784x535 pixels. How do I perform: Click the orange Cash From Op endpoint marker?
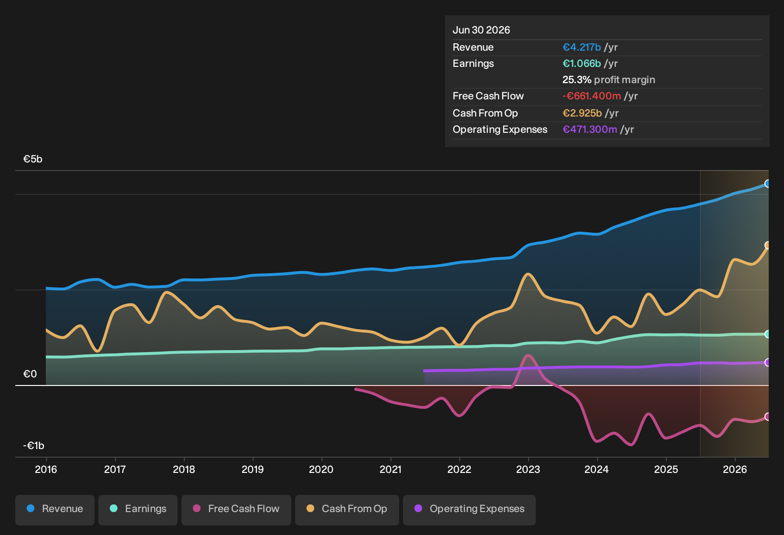(767, 246)
